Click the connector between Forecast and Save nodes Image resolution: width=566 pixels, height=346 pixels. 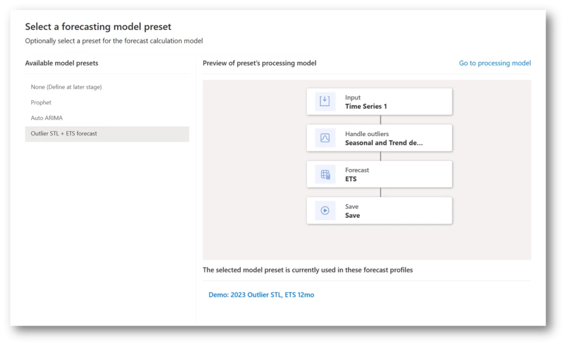pyautogui.click(x=380, y=192)
